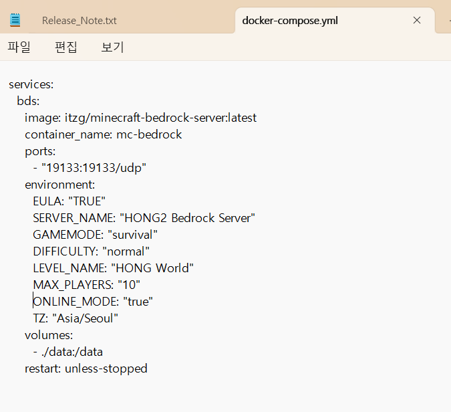Screen dimensions: 451x412
Task: Click the Notepad app icon
Action: coord(15,20)
